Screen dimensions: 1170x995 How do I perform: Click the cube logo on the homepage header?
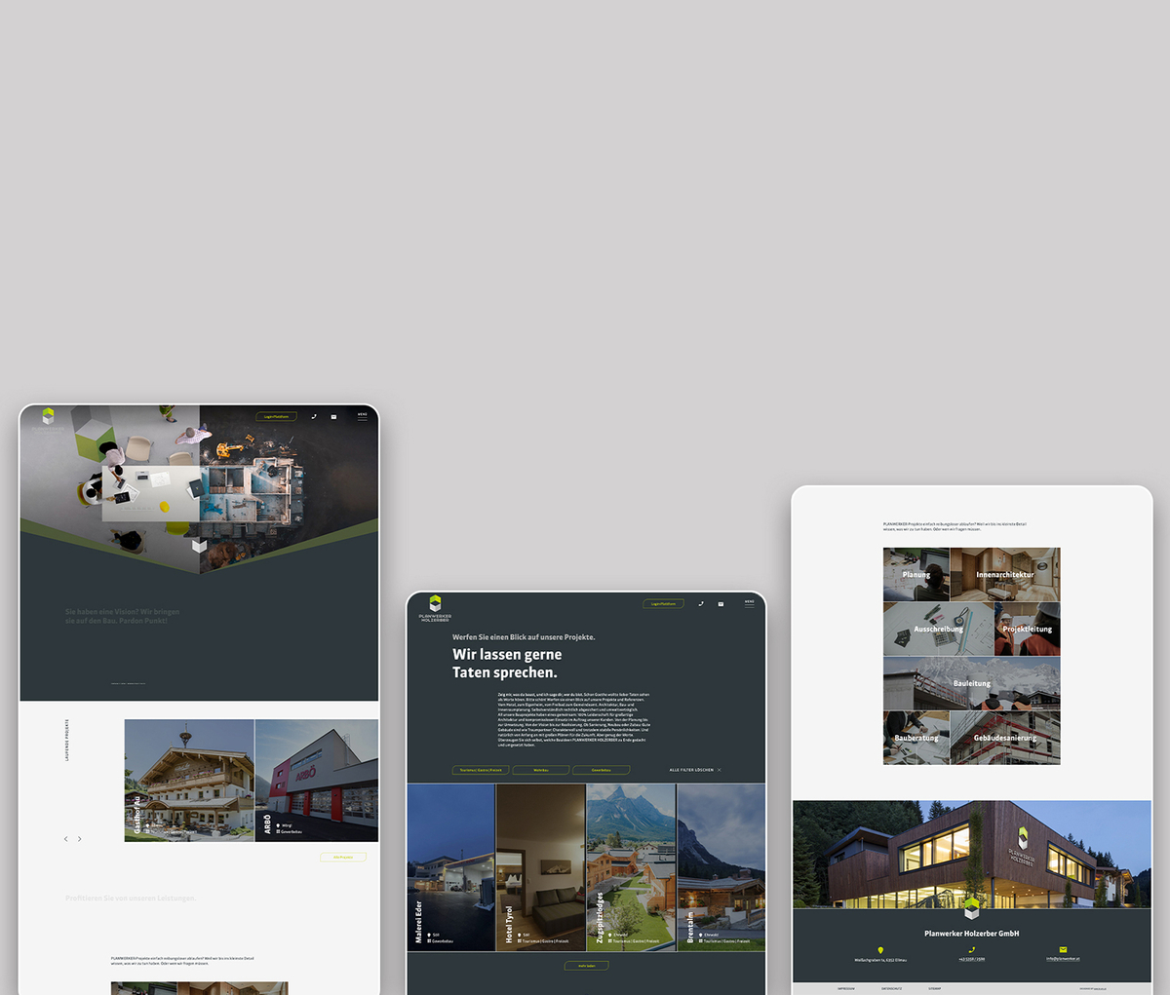point(48,416)
